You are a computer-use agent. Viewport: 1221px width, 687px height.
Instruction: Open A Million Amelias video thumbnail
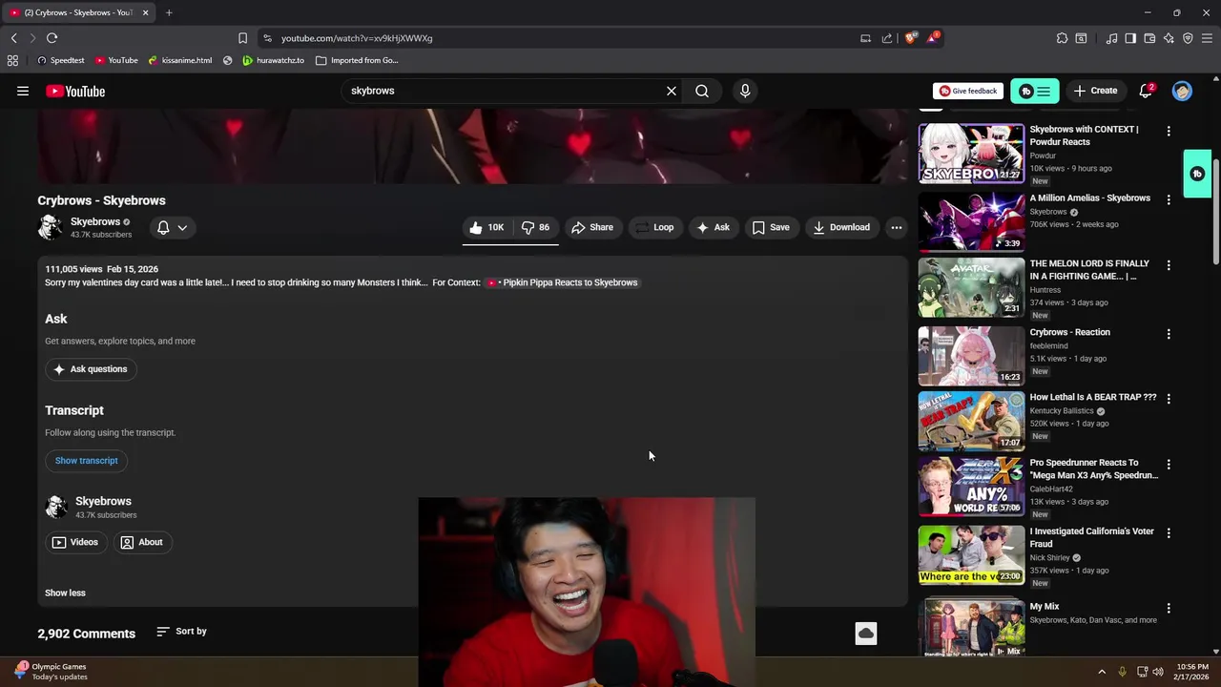point(971,221)
